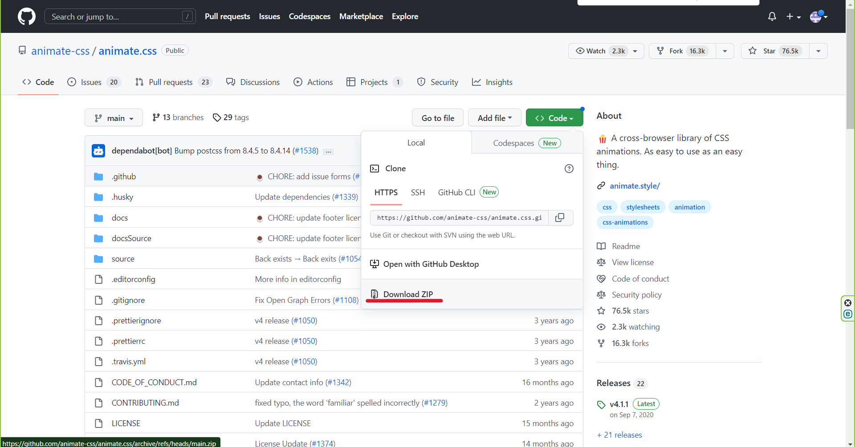Image resolution: width=855 pixels, height=447 pixels.
Task: Click the css-animations topic tag
Action: click(625, 222)
